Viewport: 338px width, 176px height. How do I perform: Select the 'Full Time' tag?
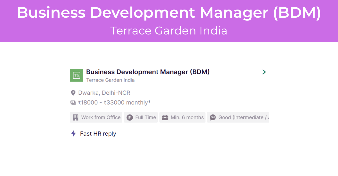point(141,117)
